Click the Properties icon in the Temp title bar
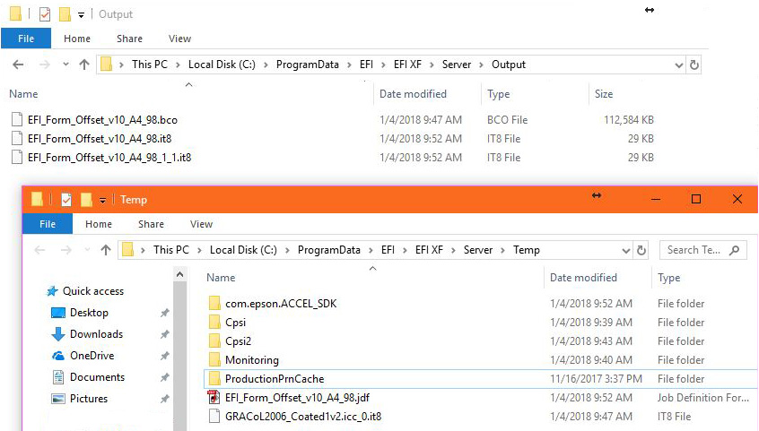The width and height of the screenshot is (759, 431). coord(66,200)
